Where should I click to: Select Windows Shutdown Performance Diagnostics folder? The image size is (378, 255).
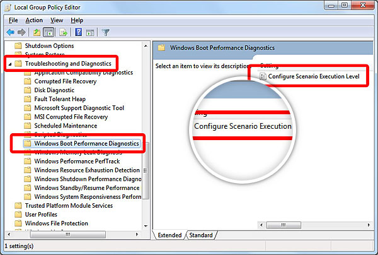88,179
